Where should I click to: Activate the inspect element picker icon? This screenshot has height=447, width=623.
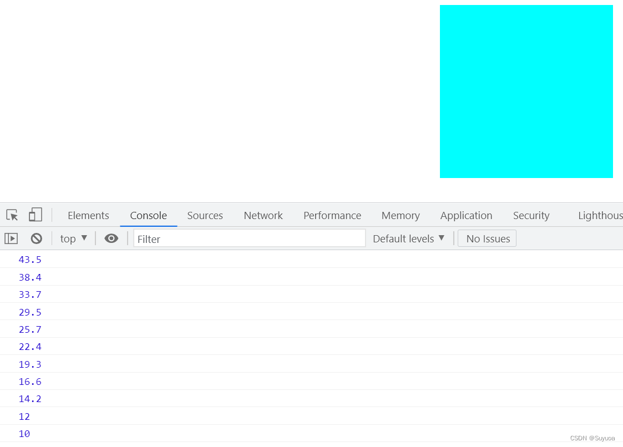coord(12,215)
